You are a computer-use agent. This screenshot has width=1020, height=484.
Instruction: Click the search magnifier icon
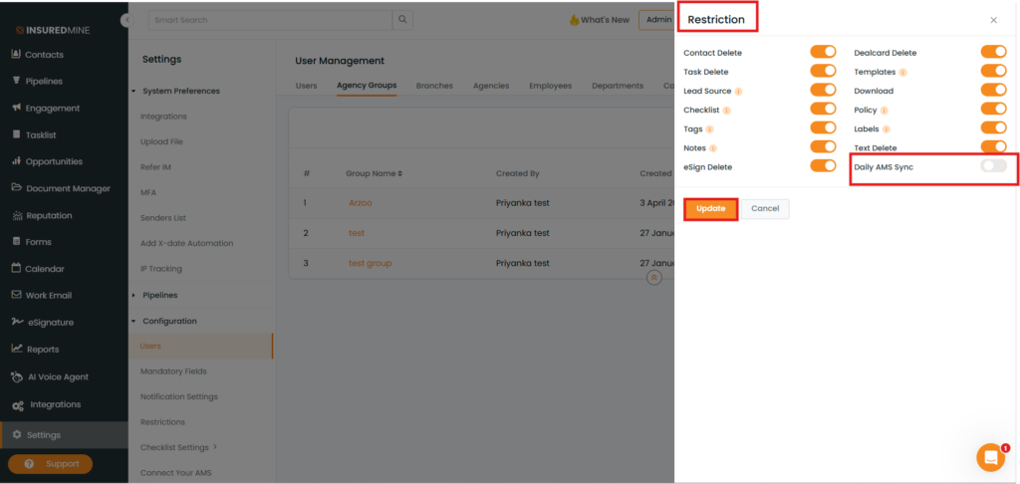coord(402,20)
